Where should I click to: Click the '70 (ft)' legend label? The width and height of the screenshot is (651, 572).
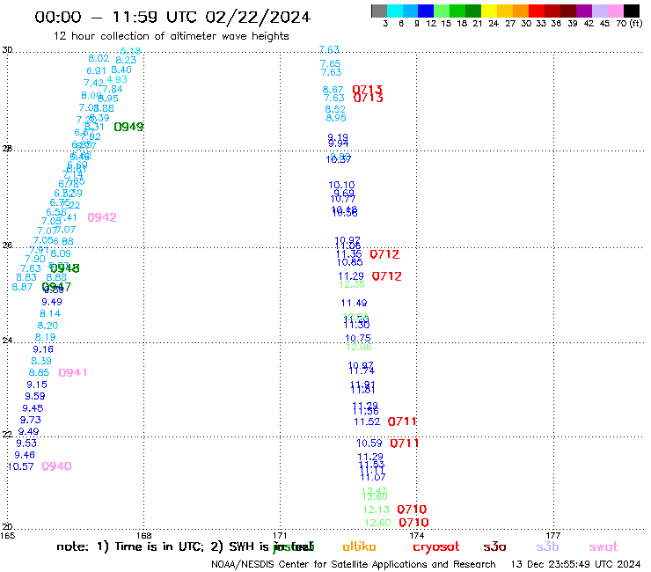point(629,24)
